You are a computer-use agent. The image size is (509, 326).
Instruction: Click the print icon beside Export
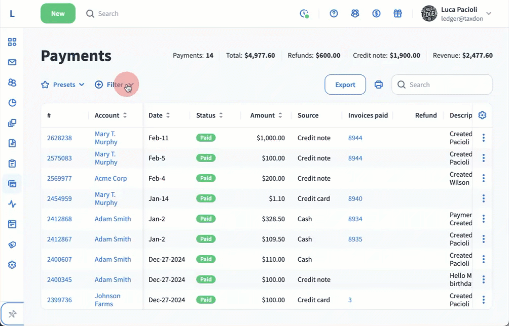tap(379, 85)
